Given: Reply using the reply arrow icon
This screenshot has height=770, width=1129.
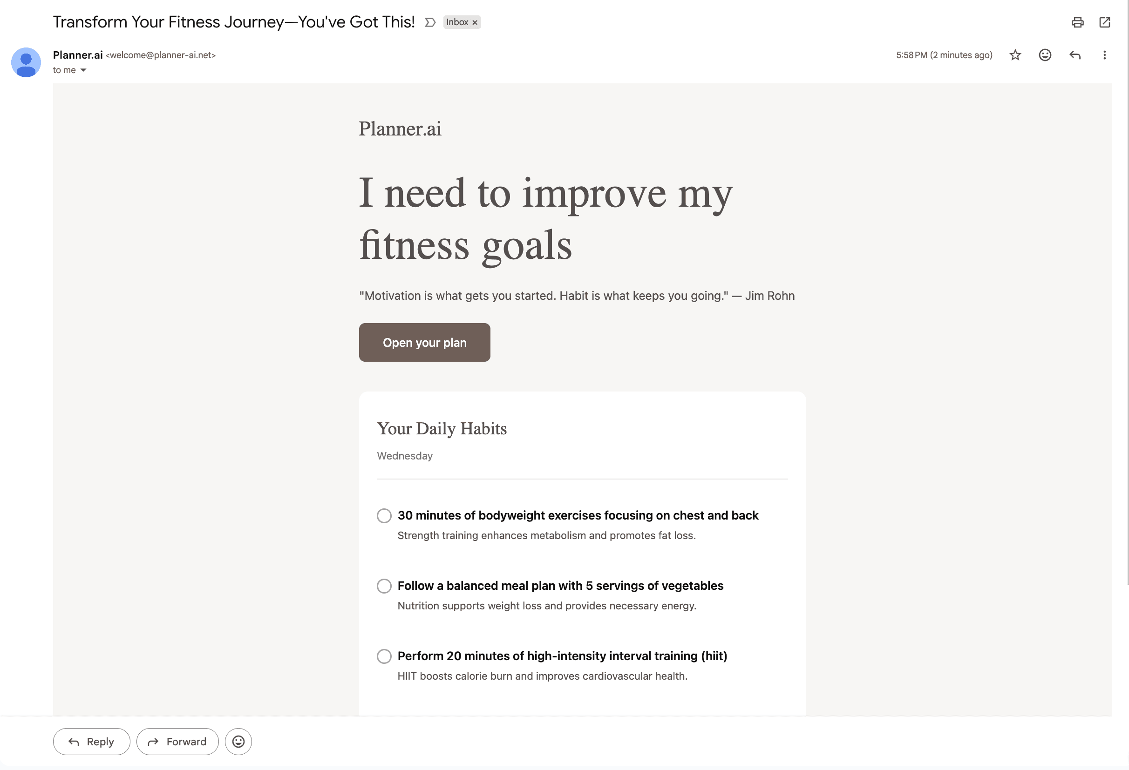Looking at the screenshot, I should click(x=1075, y=55).
